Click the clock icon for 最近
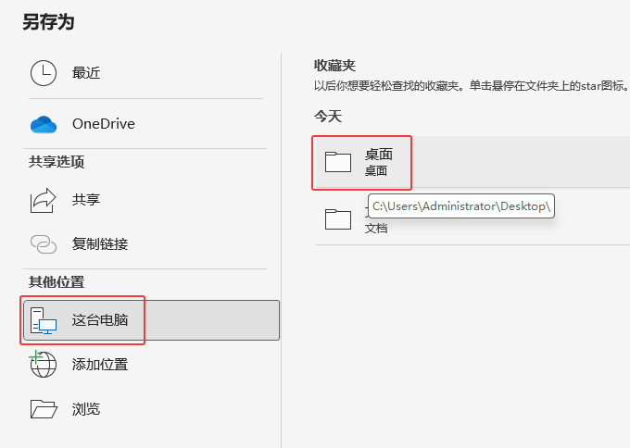The height and width of the screenshot is (448, 630). click(44, 74)
